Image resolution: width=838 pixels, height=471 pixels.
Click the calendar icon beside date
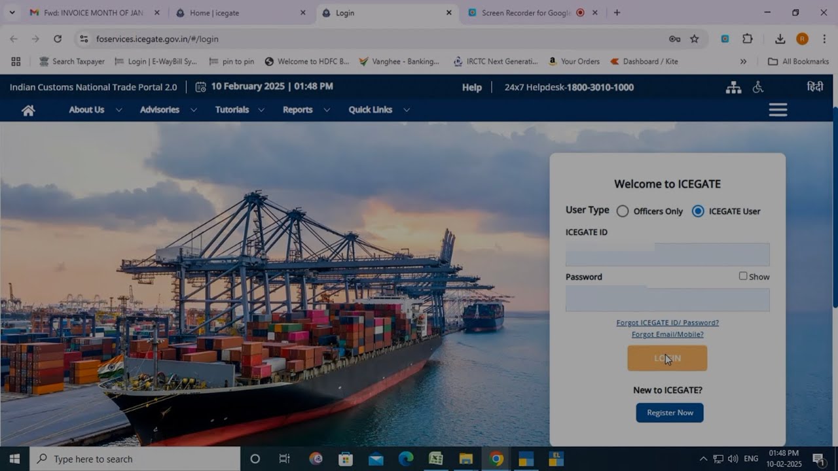point(201,86)
